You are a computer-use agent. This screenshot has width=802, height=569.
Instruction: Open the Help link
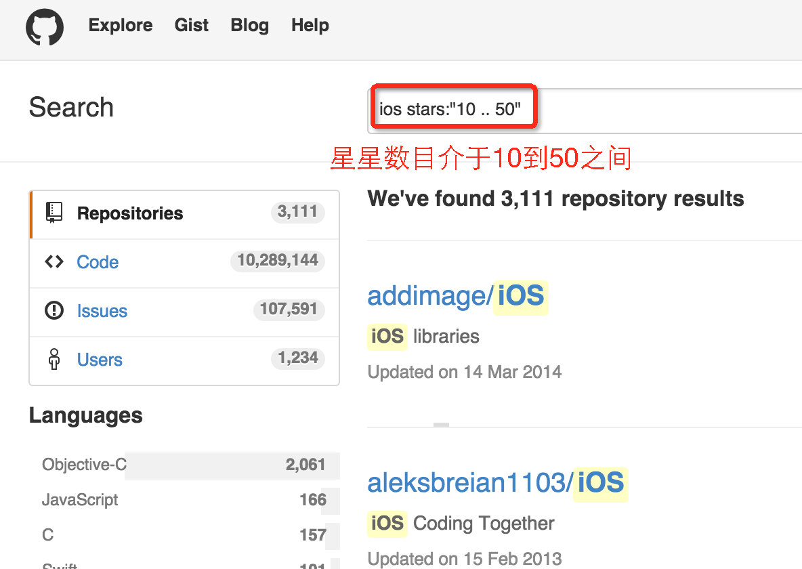[310, 25]
